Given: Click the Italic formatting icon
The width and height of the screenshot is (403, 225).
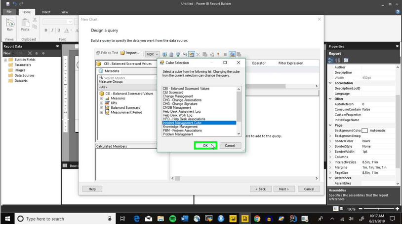Looking at the screenshot, I should point(52,30).
